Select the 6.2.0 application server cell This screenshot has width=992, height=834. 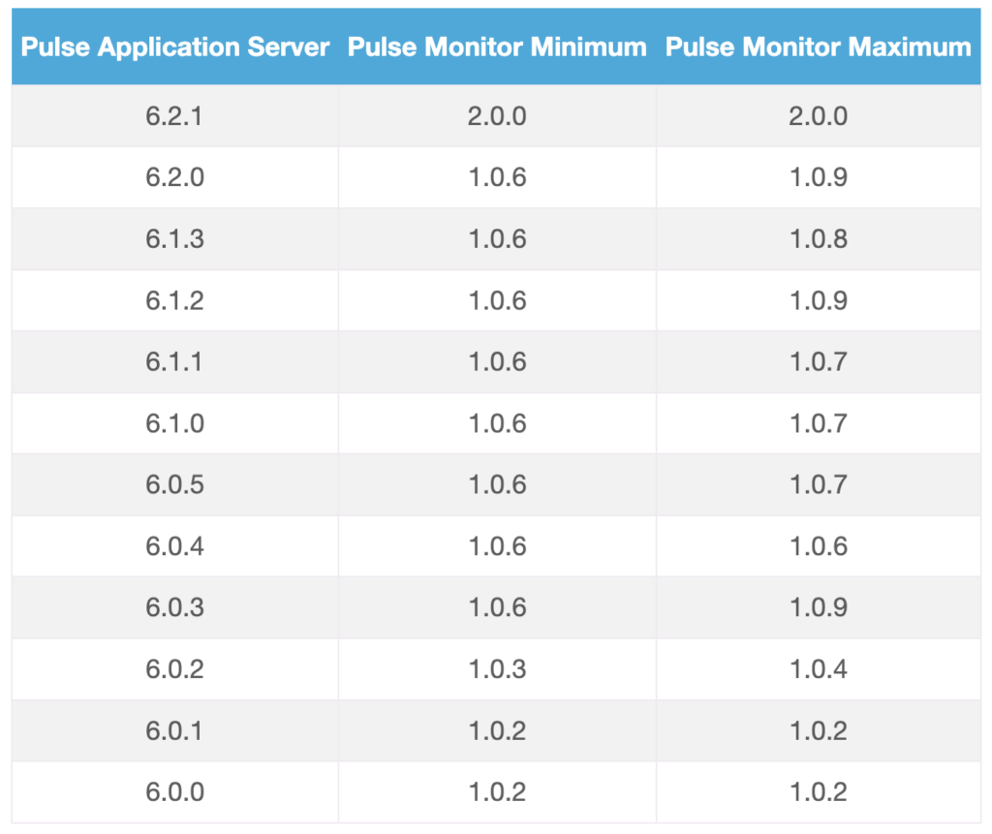[175, 177]
